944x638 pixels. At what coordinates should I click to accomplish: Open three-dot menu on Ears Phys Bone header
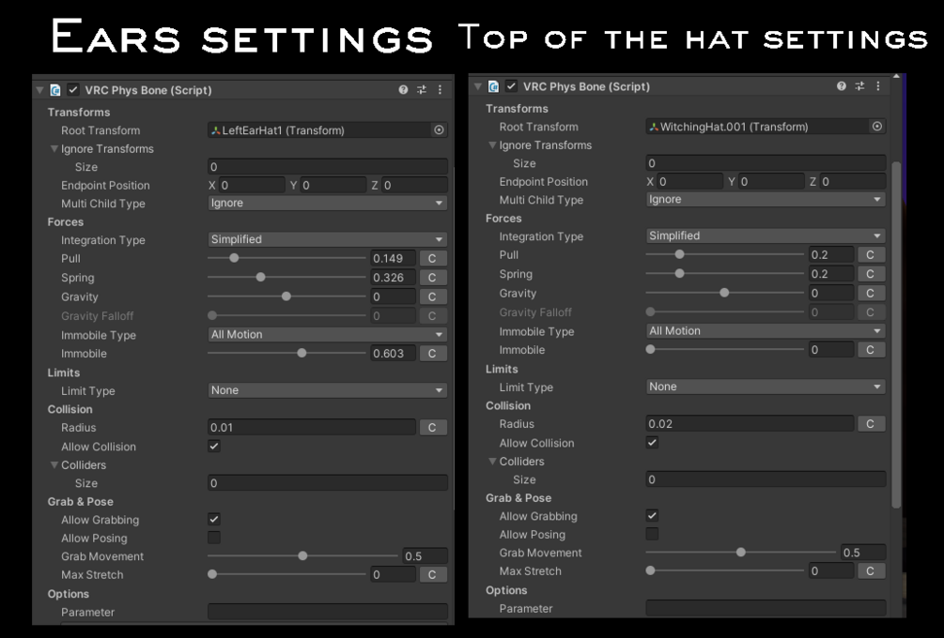441,89
